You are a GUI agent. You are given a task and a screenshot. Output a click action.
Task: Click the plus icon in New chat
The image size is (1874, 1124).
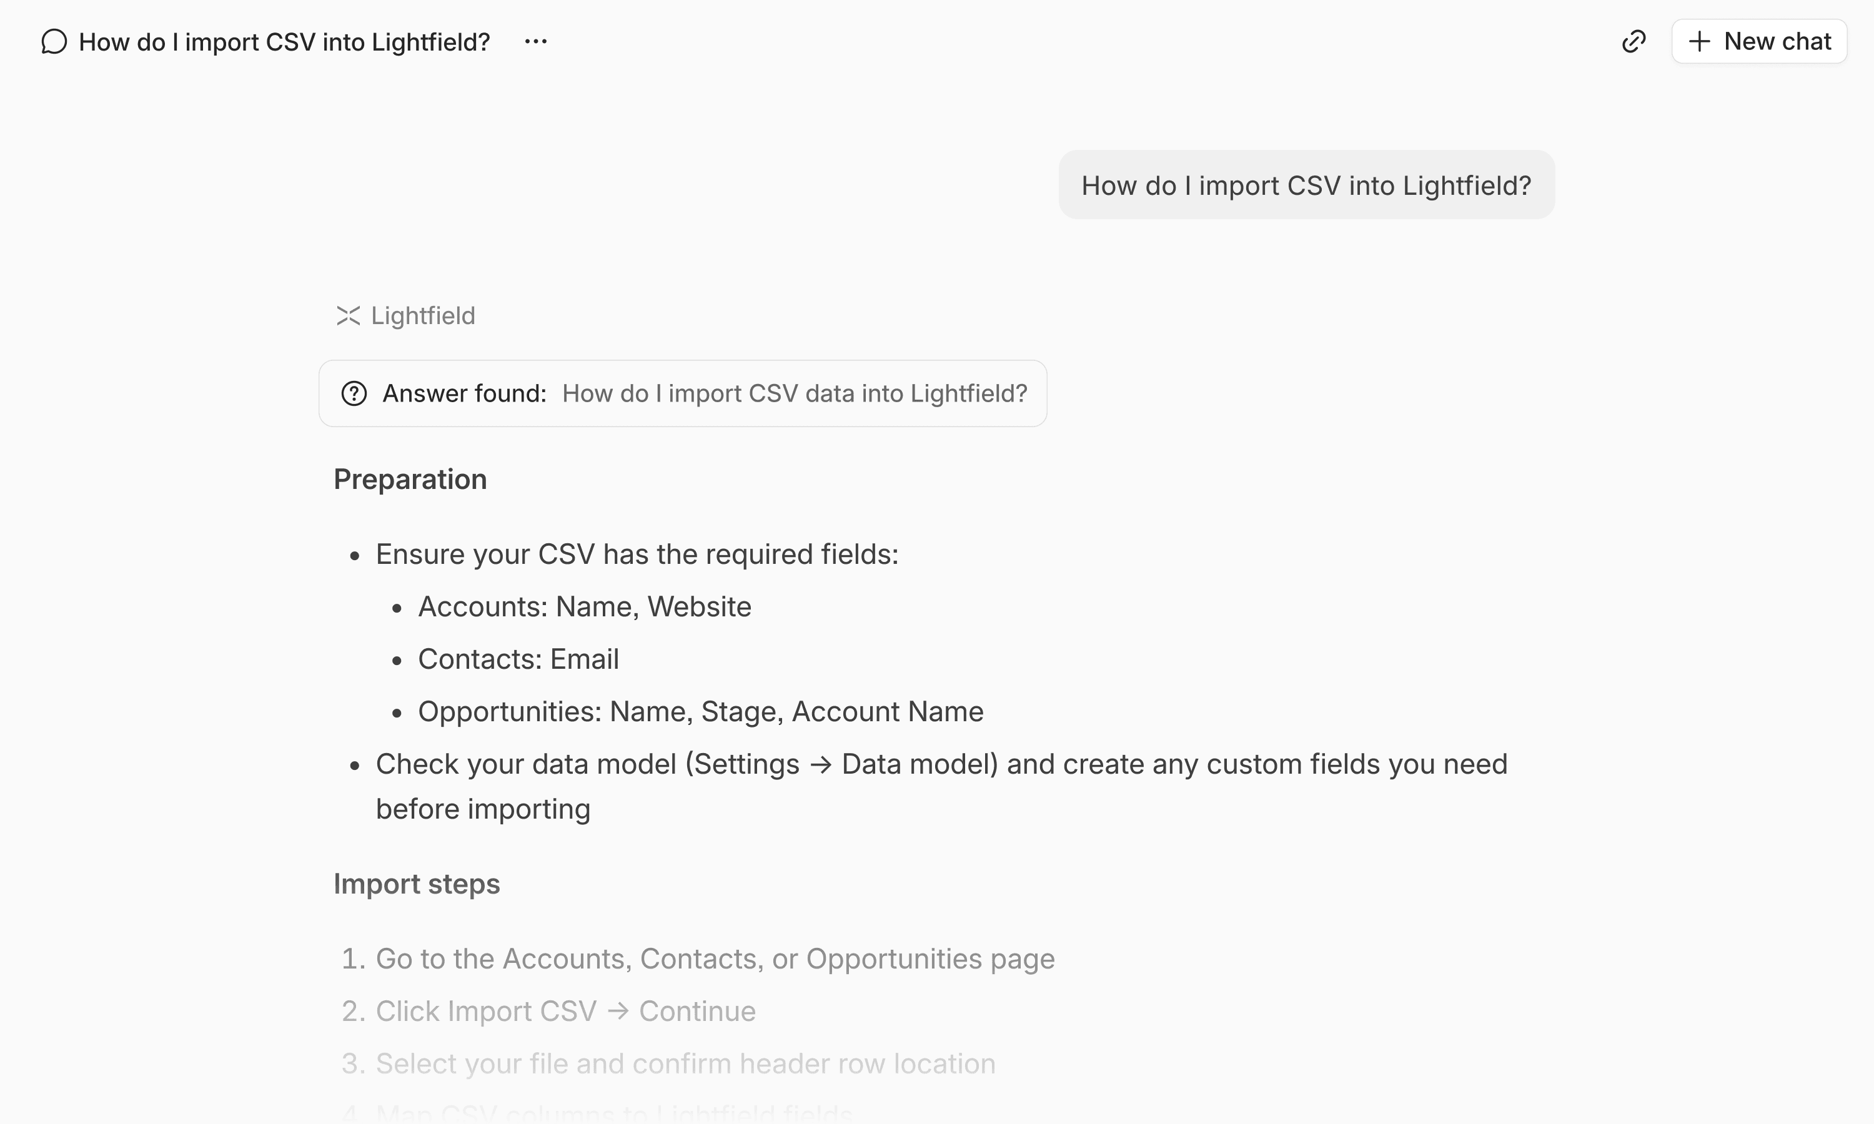click(1700, 42)
